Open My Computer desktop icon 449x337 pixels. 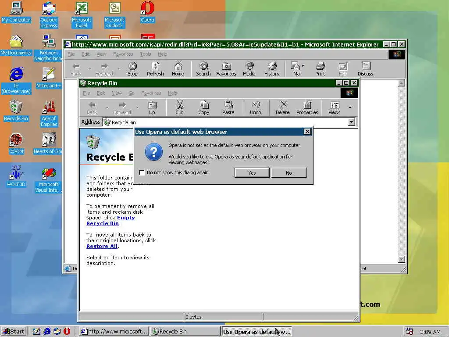(x=16, y=12)
